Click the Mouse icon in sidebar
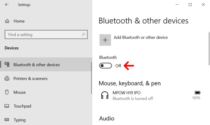The height and width of the screenshot is (125, 210). coord(7,92)
